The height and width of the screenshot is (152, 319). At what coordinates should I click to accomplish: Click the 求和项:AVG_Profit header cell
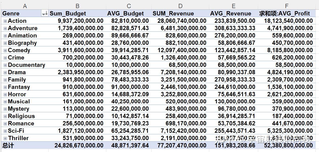coord(287,13)
